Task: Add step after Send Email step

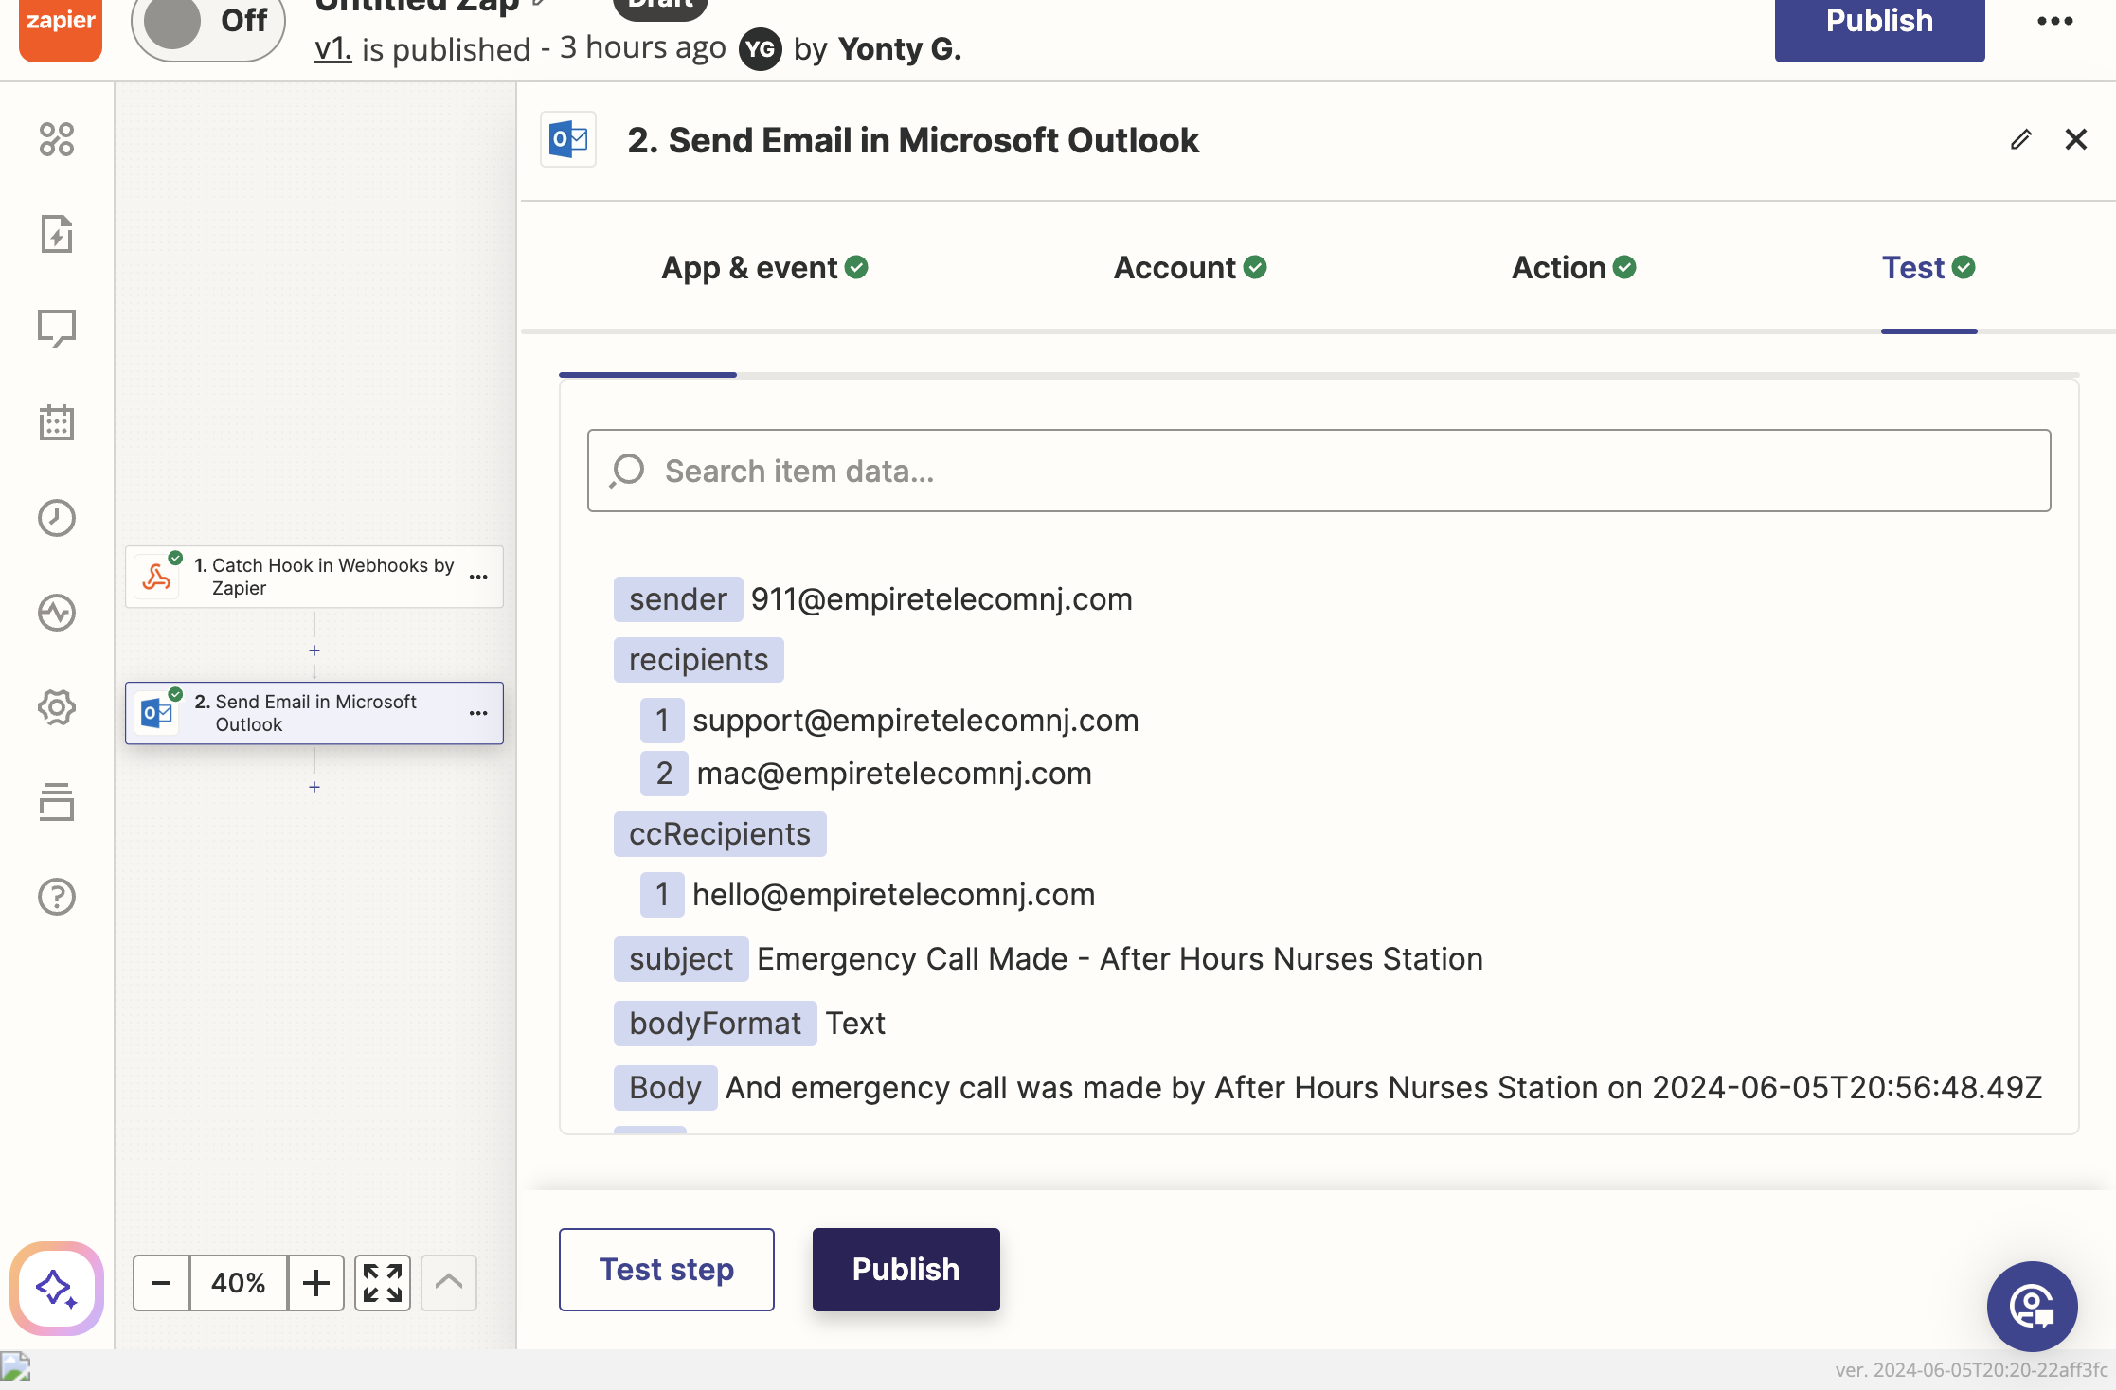Action: pyautogui.click(x=314, y=788)
